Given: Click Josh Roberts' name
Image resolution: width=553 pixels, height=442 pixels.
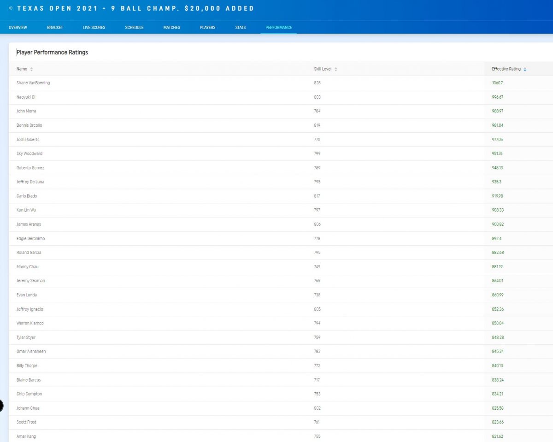Looking at the screenshot, I should 28,140.
